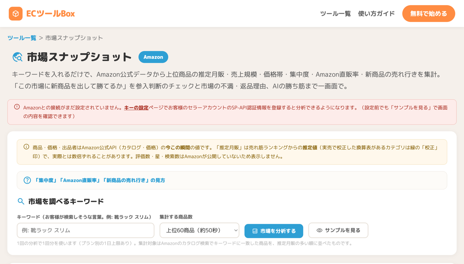The height and width of the screenshot is (264, 464).
Task: Click the chart icon in 市場を分析する button
Action: pos(255,231)
